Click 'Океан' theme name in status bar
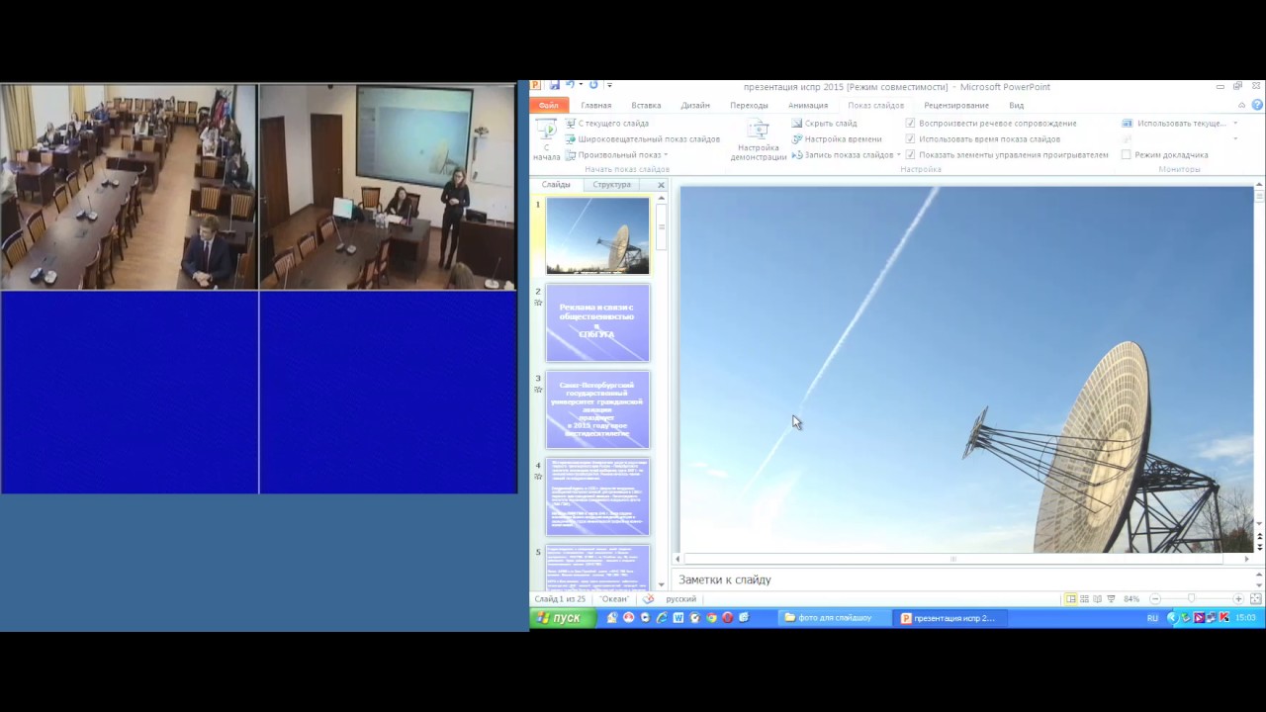The height and width of the screenshot is (712, 1266). pyautogui.click(x=614, y=599)
